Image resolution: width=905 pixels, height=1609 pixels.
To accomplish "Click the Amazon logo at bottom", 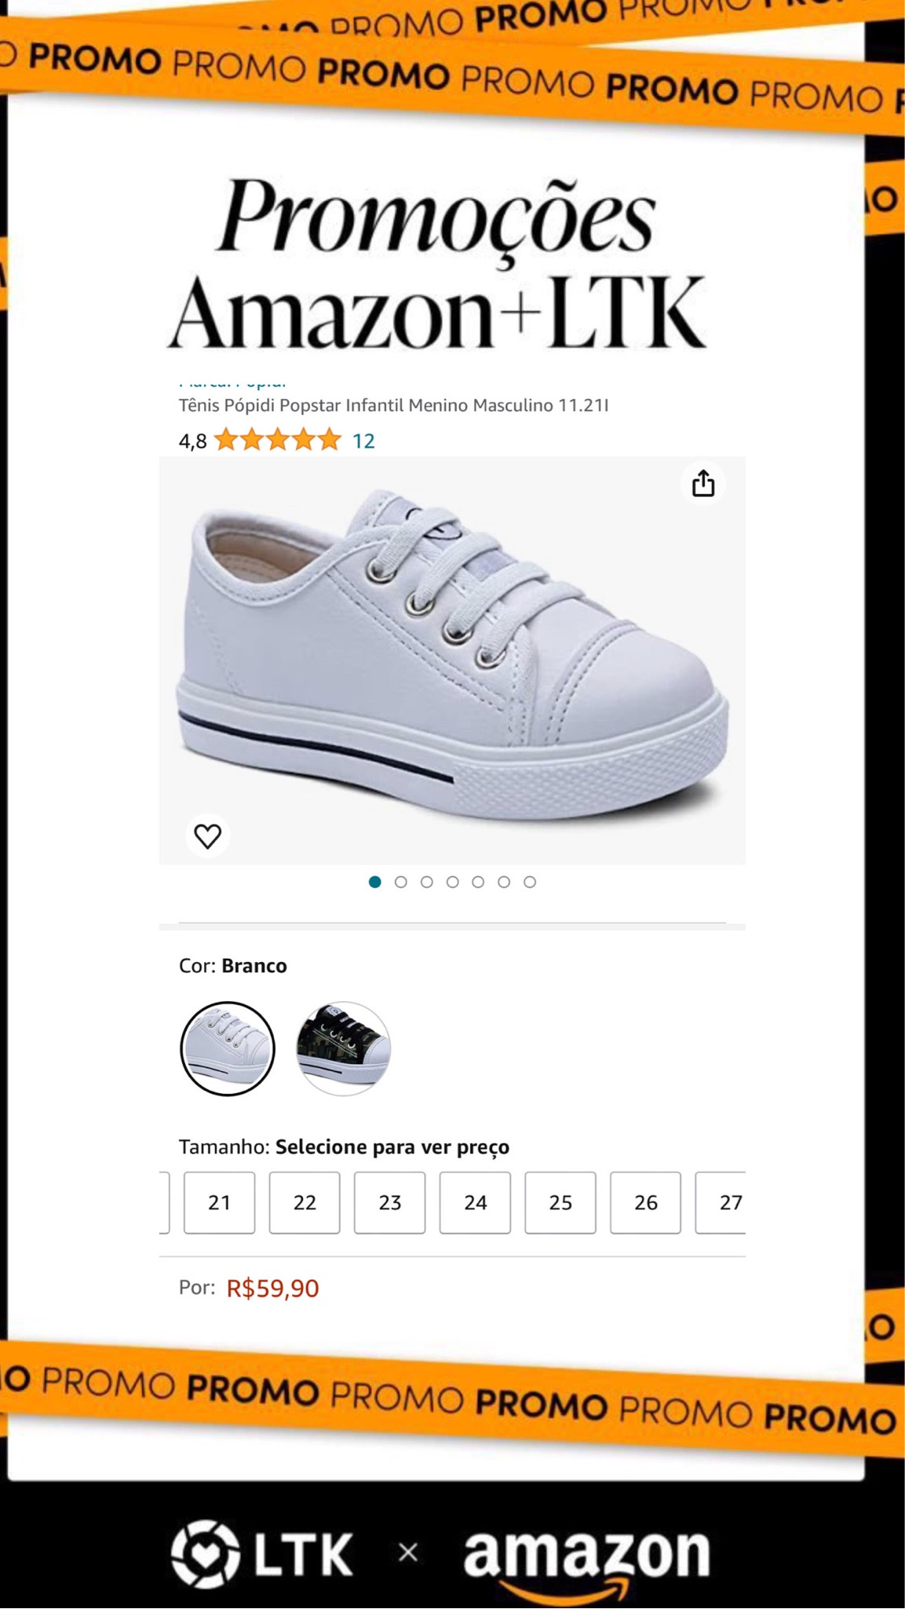I will (586, 1556).
